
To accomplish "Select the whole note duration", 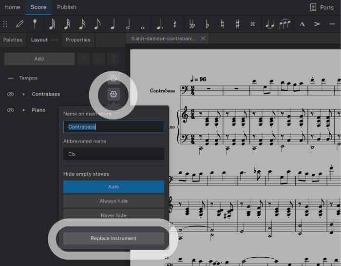I will pos(143,23).
